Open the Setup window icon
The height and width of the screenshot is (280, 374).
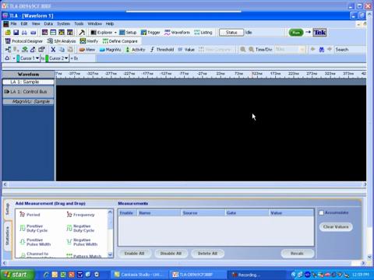(128, 33)
